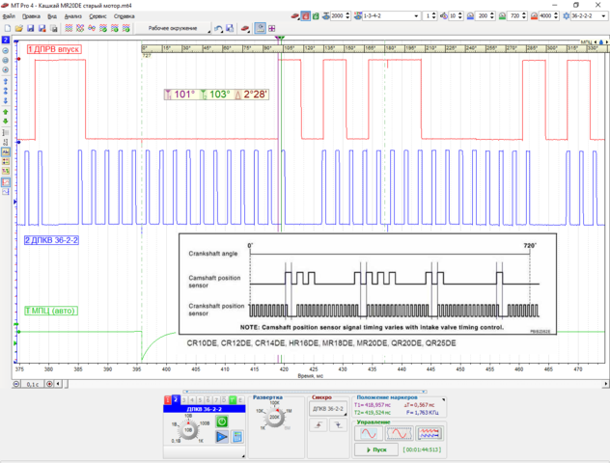This screenshot has width=610, height=463.
Task: Toggle channel 1 red selector button
Action: point(168,399)
